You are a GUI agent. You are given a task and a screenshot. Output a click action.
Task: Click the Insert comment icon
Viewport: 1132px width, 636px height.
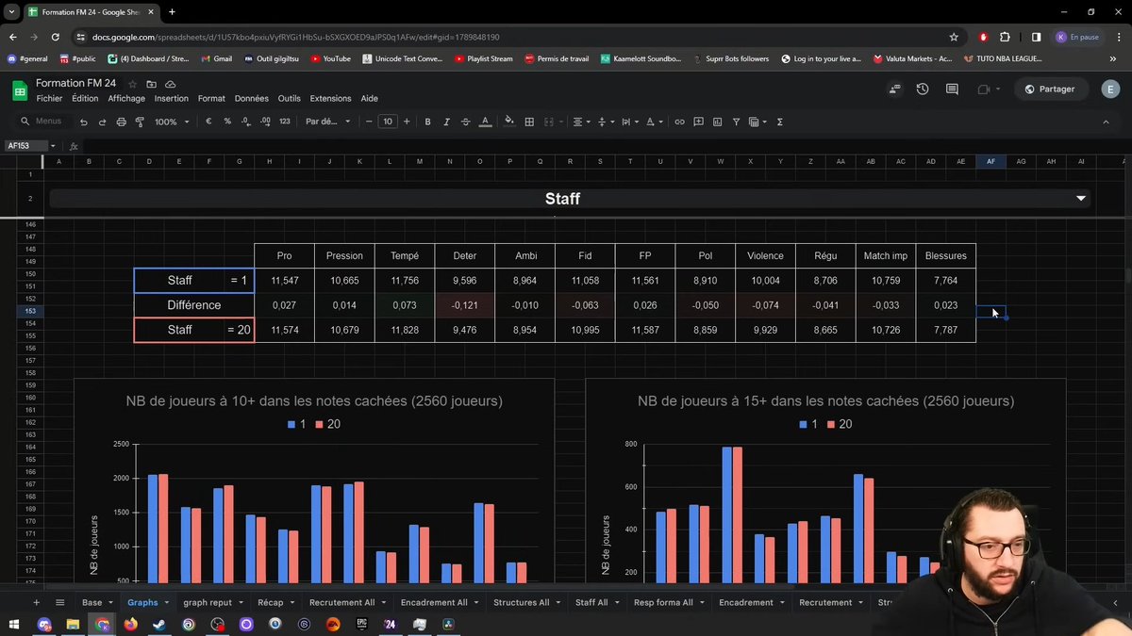(698, 122)
